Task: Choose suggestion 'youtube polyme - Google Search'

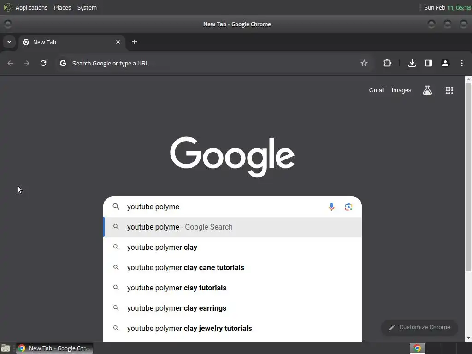Action: coord(232,227)
